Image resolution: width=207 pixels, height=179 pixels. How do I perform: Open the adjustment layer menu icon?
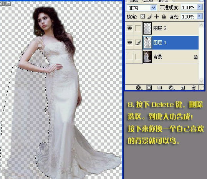click(x=171, y=88)
